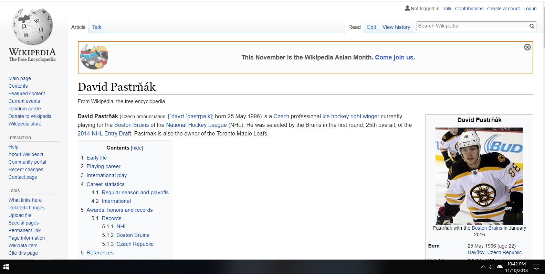Click the Czech link in intro
Image resolution: width=545 pixels, height=274 pixels.
(281, 117)
